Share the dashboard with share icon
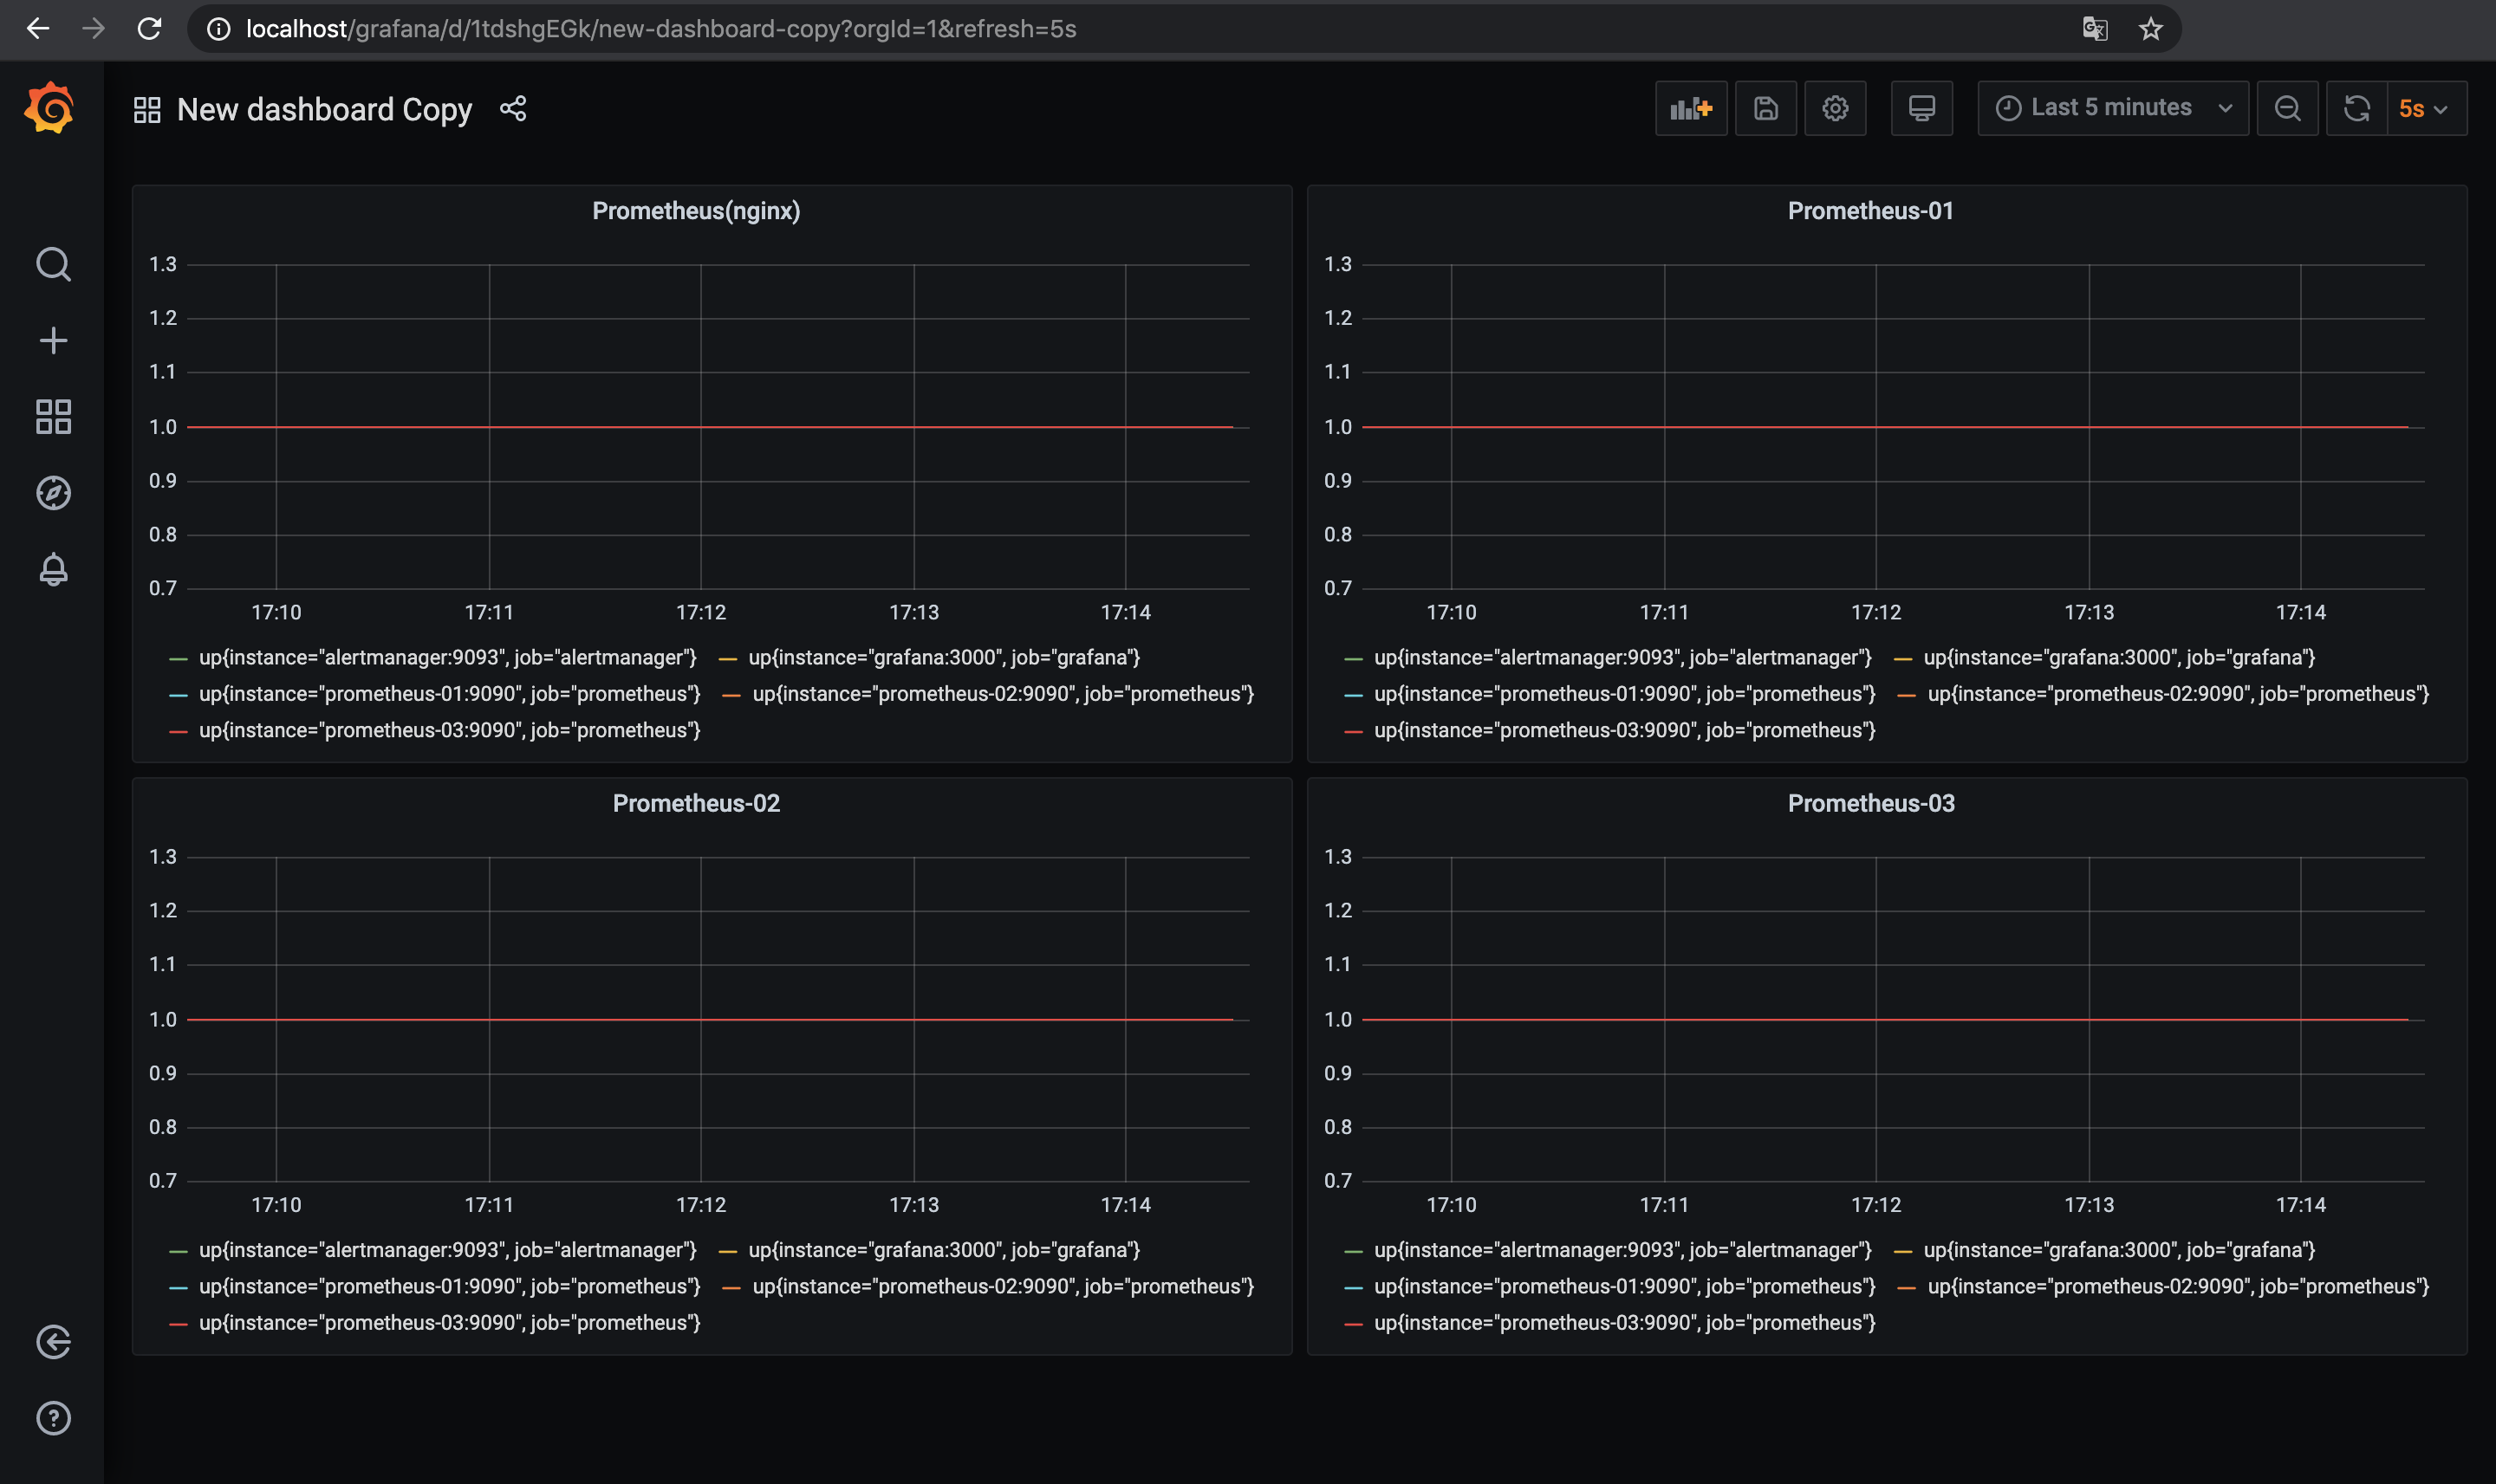This screenshot has height=1484, width=2496. point(513,108)
